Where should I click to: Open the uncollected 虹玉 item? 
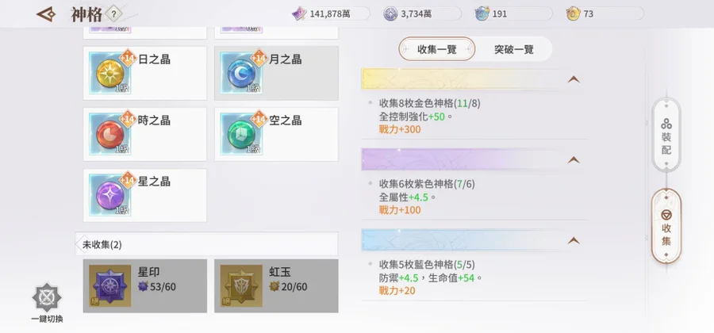276,286
